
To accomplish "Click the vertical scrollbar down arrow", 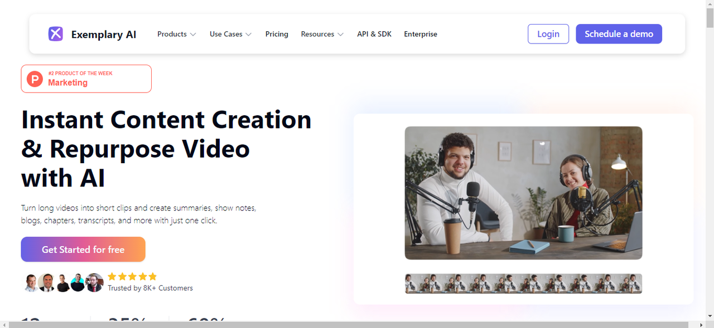I will click(710, 316).
